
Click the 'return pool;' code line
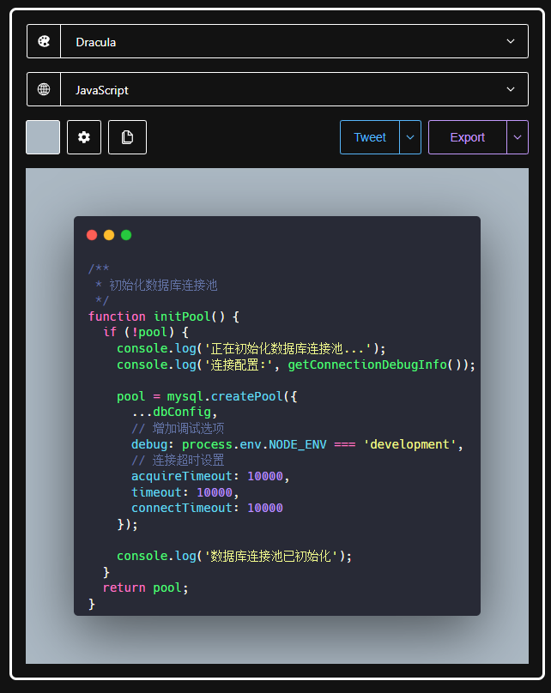[146, 588]
